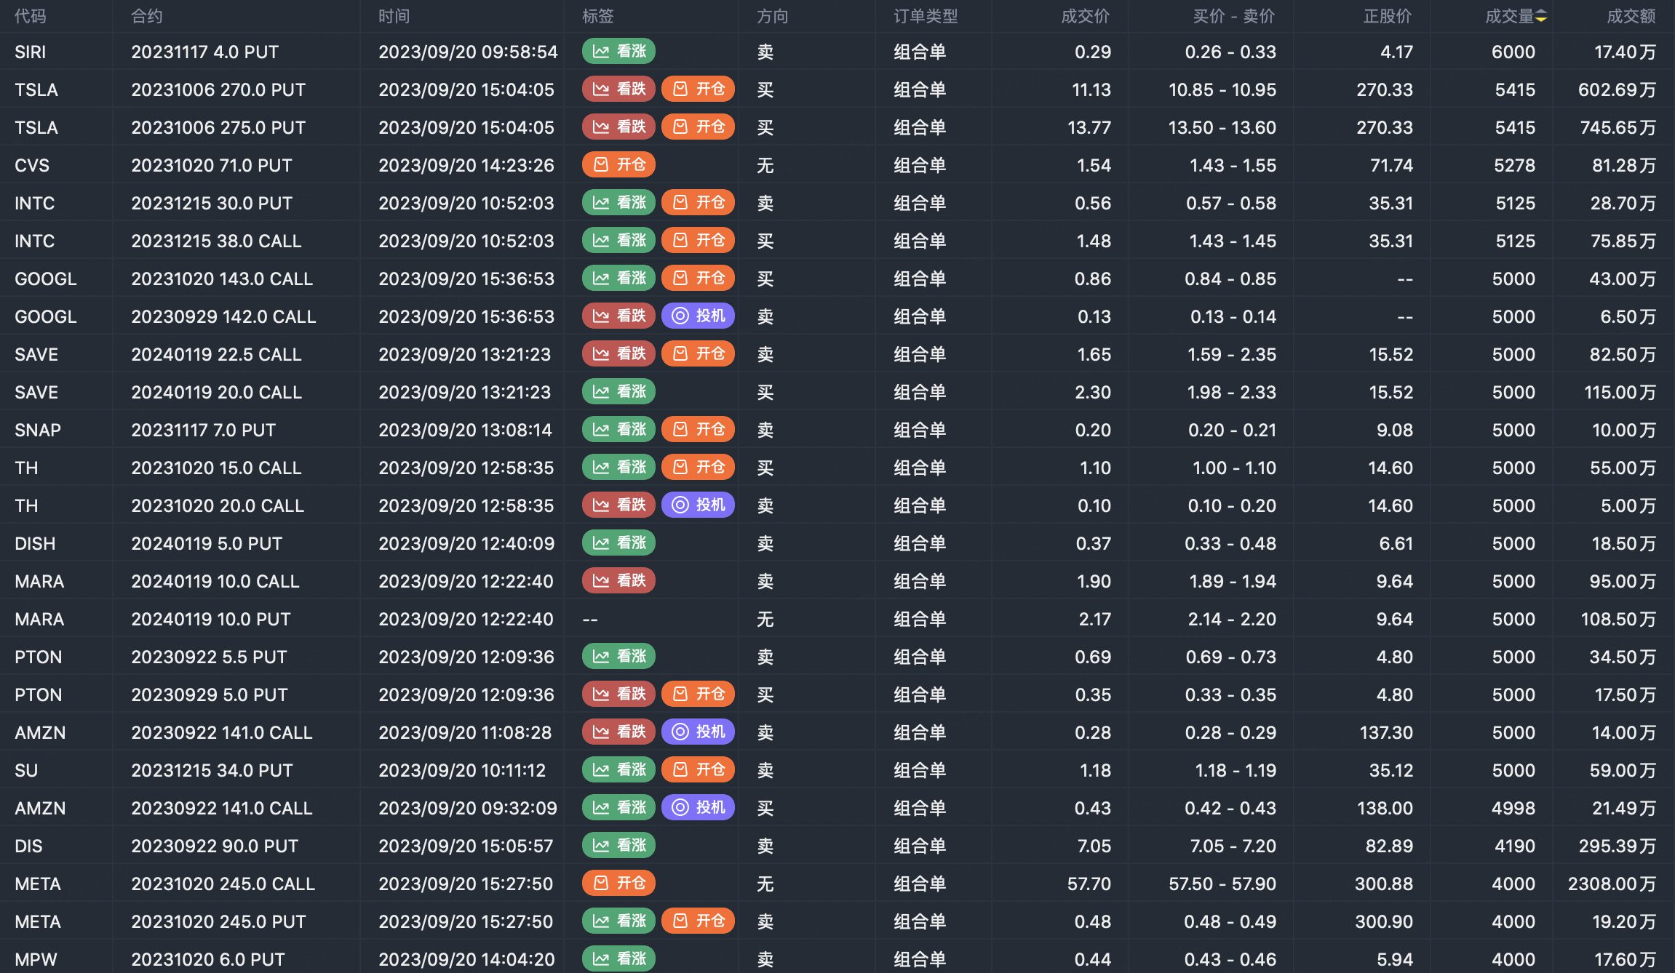1675x973 pixels.
Task: Sort by volume using 成交量 sort arrow
Action: tap(1541, 16)
